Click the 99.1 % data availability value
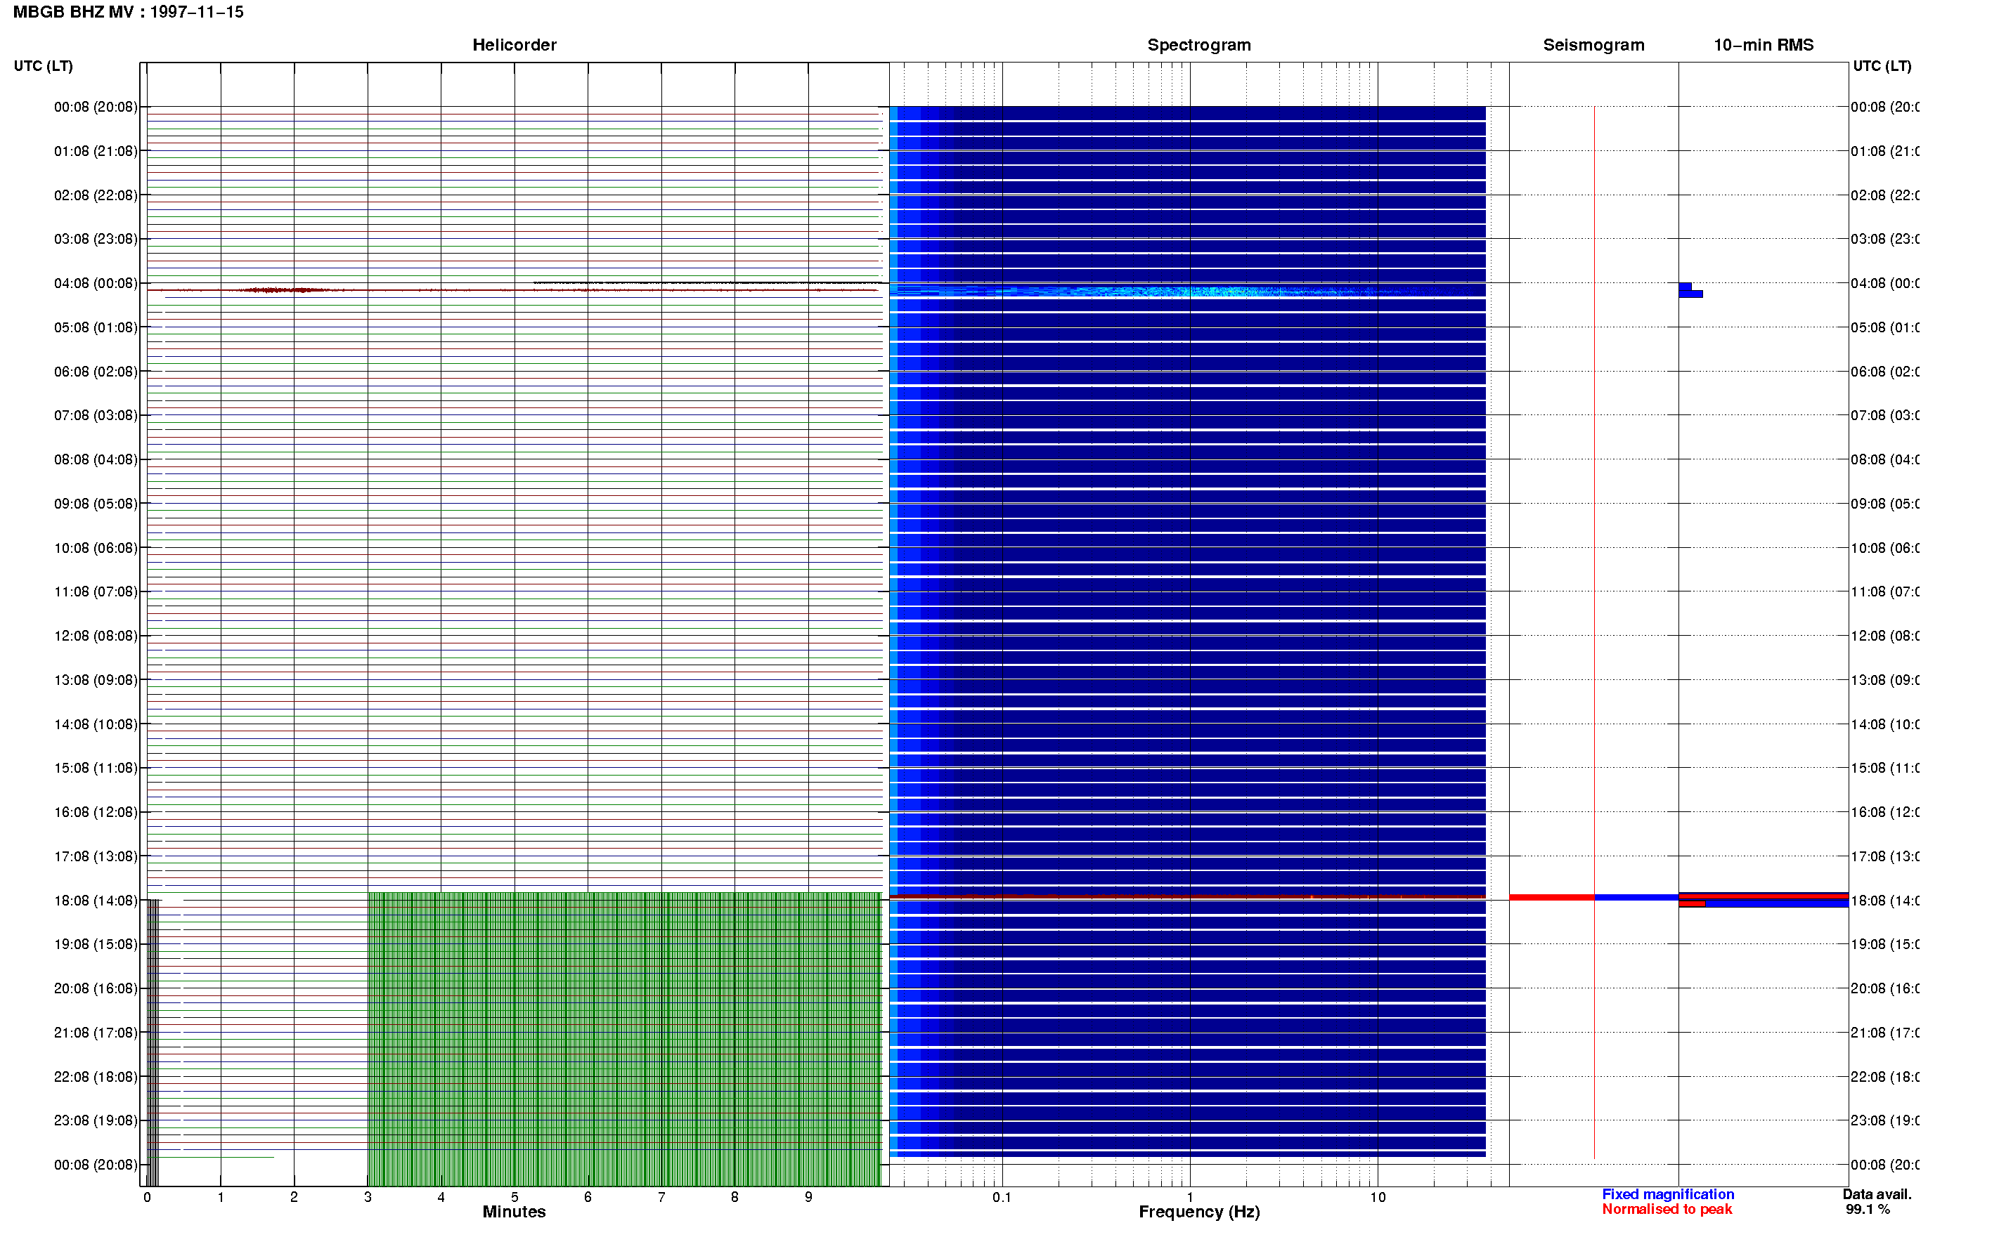 [1868, 1210]
